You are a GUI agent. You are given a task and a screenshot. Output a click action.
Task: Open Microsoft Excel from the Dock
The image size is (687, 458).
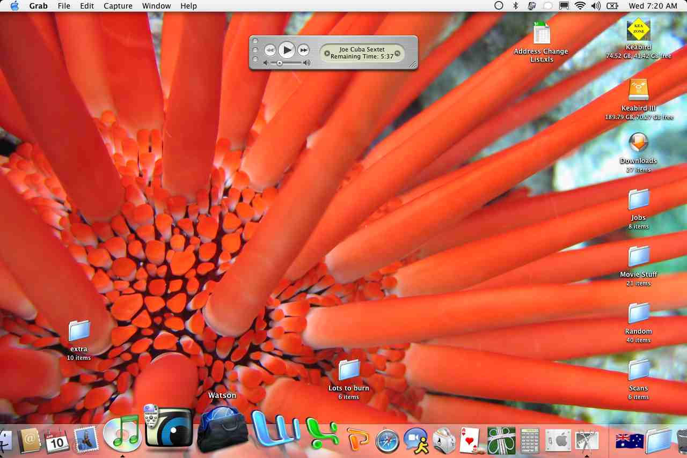tap(323, 433)
